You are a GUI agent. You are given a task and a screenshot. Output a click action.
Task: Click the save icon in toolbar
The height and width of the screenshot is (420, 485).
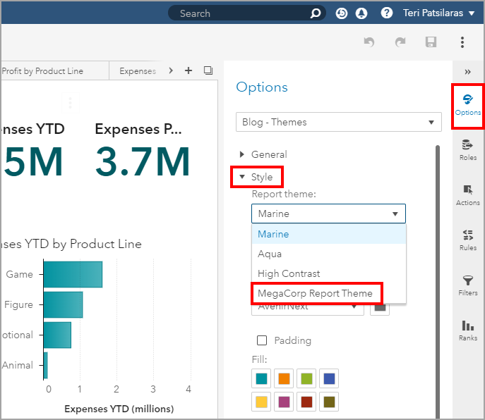point(431,42)
